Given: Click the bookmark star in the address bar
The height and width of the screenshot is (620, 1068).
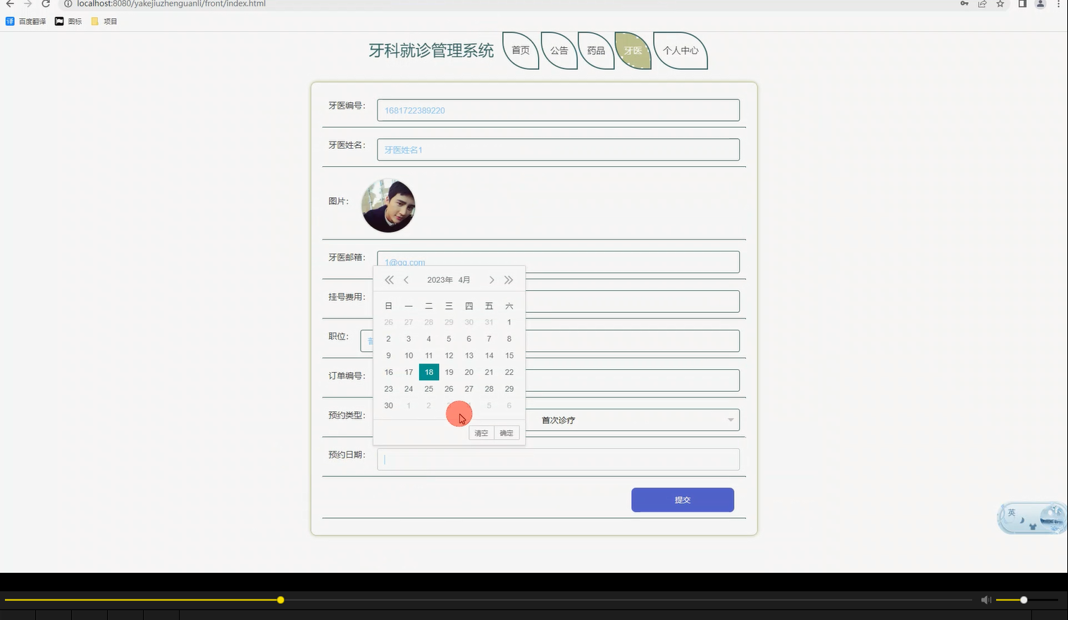Looking at the screenshot, I should click(x=1000, y=4).
